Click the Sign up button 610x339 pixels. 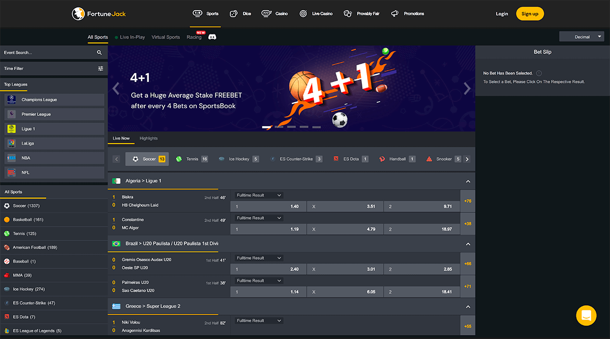tap(530, 14)
